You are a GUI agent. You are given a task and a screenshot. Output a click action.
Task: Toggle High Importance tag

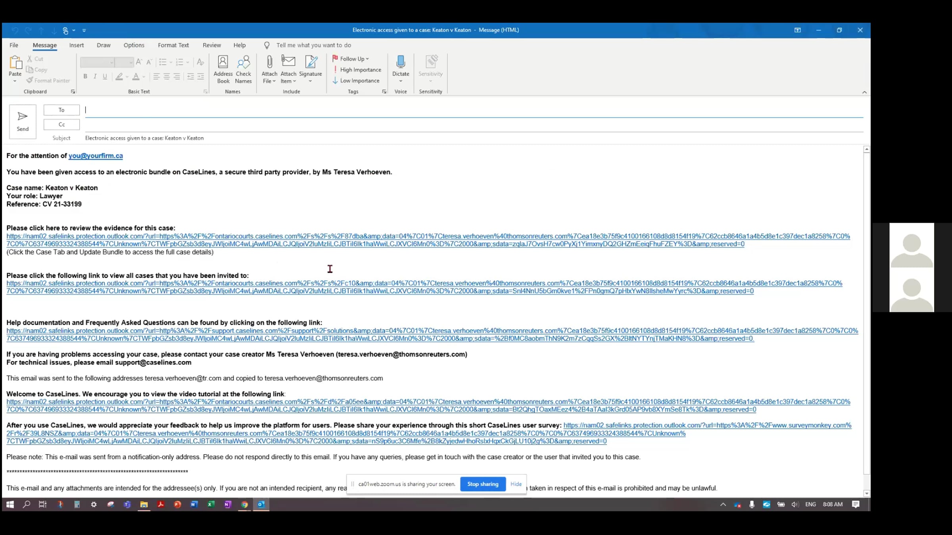tap(357, 70)
